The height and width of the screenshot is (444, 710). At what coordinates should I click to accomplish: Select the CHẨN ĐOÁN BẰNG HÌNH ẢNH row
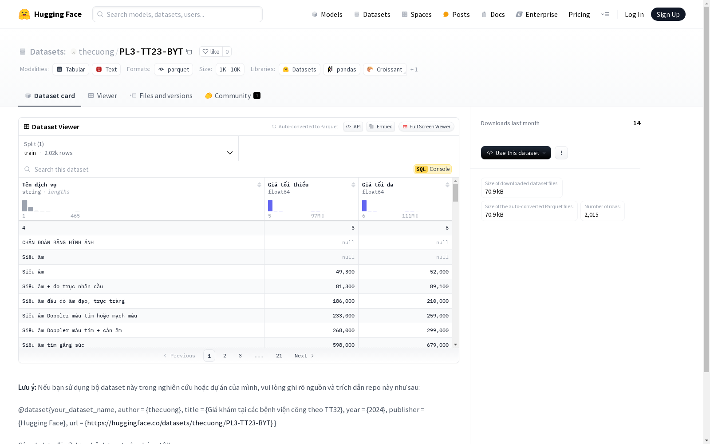pos(236,242)
